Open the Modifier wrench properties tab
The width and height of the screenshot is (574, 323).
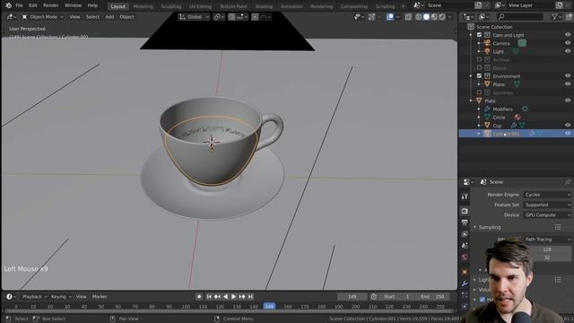click(465, 284)
